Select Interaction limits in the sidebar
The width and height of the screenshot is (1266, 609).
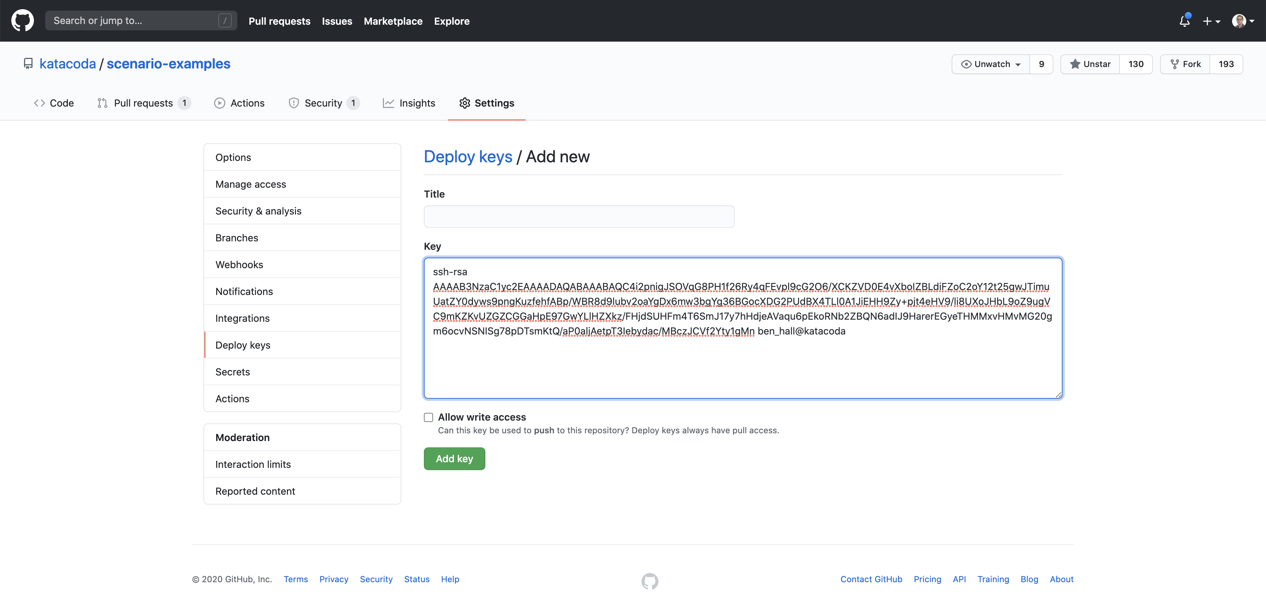pyautogui.click(x=302, y=464)
